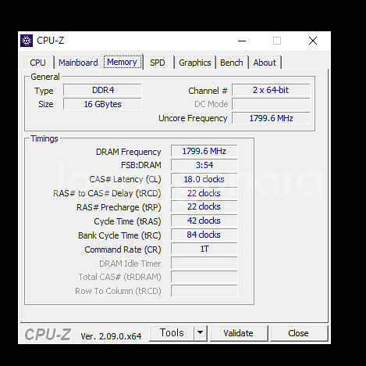
Task: Select the tRAS 42 clocks value
Action: tap(204, 221)
